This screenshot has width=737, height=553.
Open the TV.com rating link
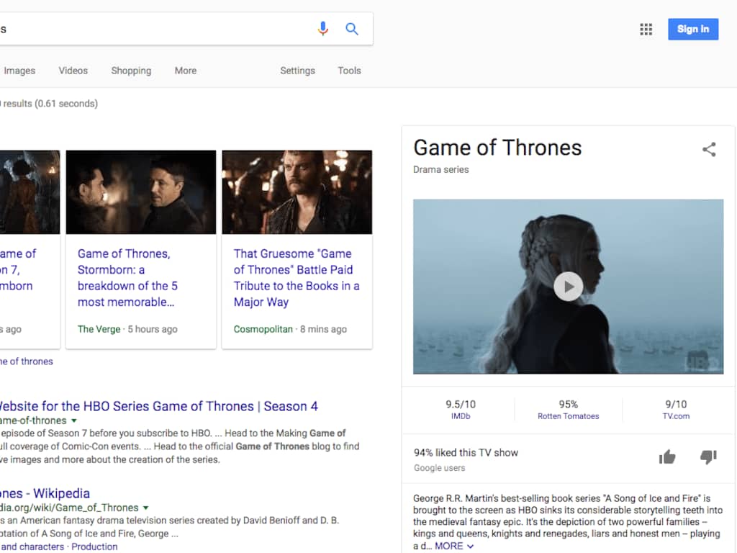click(x=676, y=416)
